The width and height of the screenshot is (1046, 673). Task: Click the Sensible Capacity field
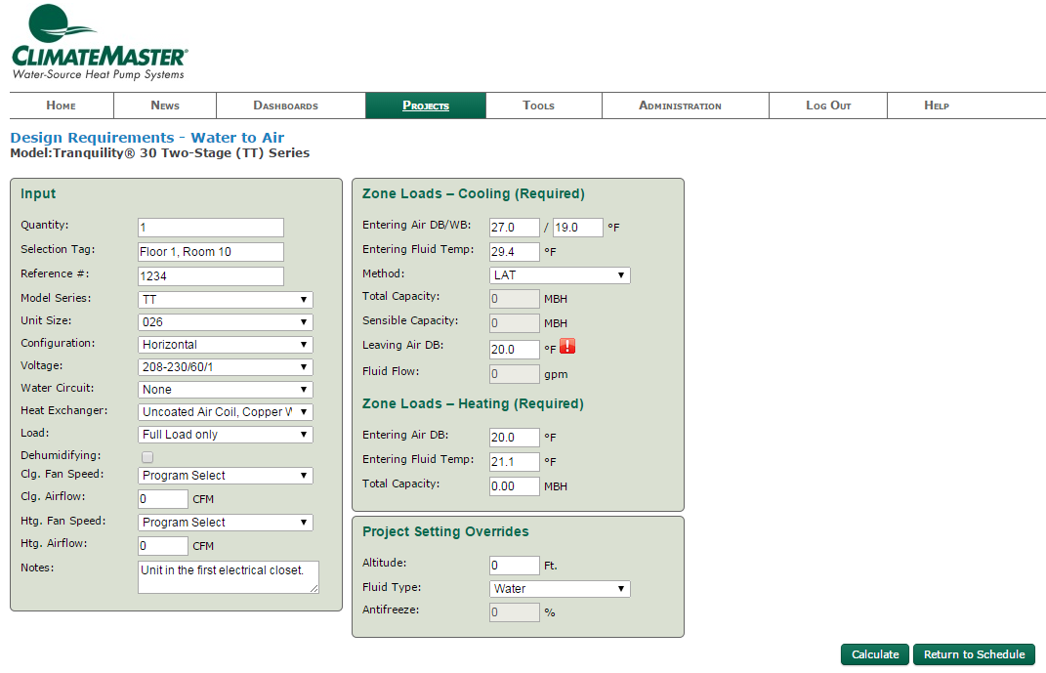(x=515, y=323)
